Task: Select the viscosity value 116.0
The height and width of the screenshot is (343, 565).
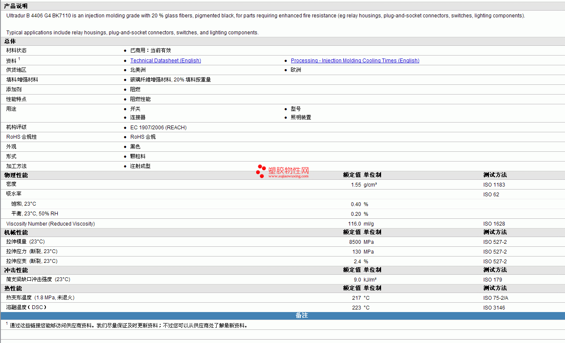Action: click(355, 224)
